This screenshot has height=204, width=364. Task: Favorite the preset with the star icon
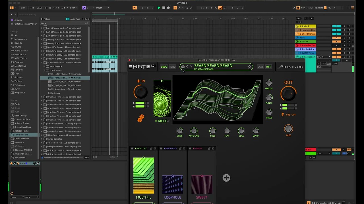point(249,67)
